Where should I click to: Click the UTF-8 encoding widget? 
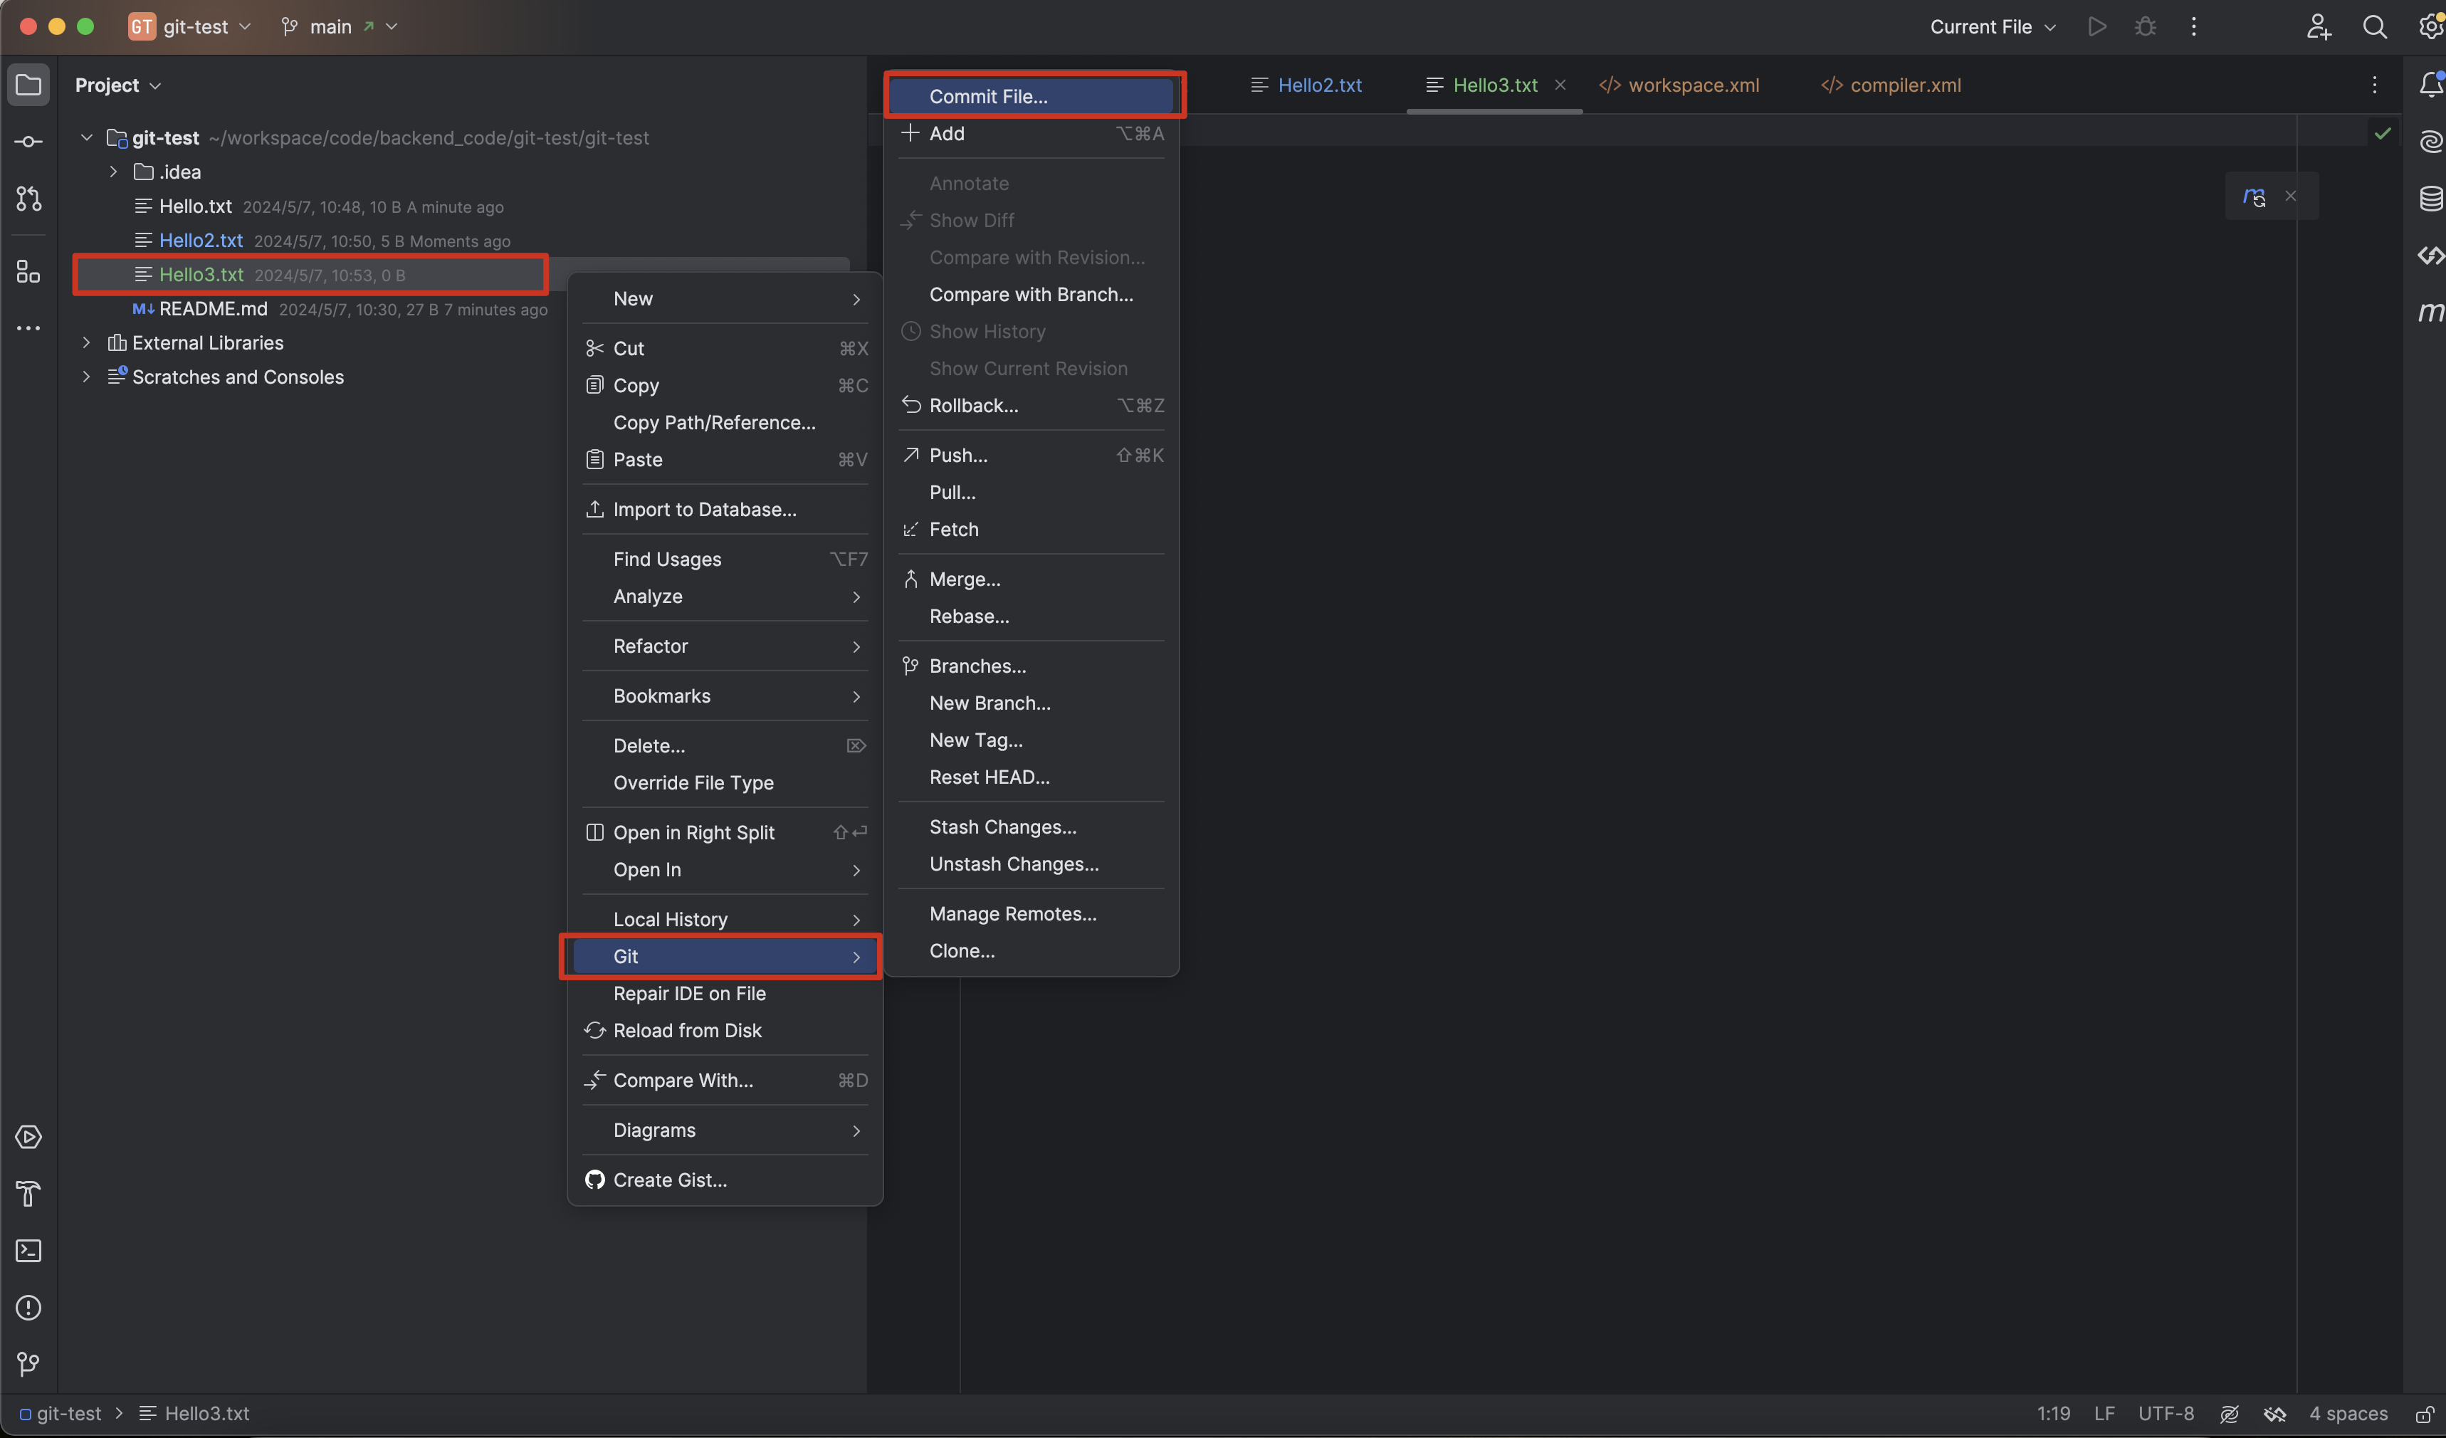pos(2166,1414)
